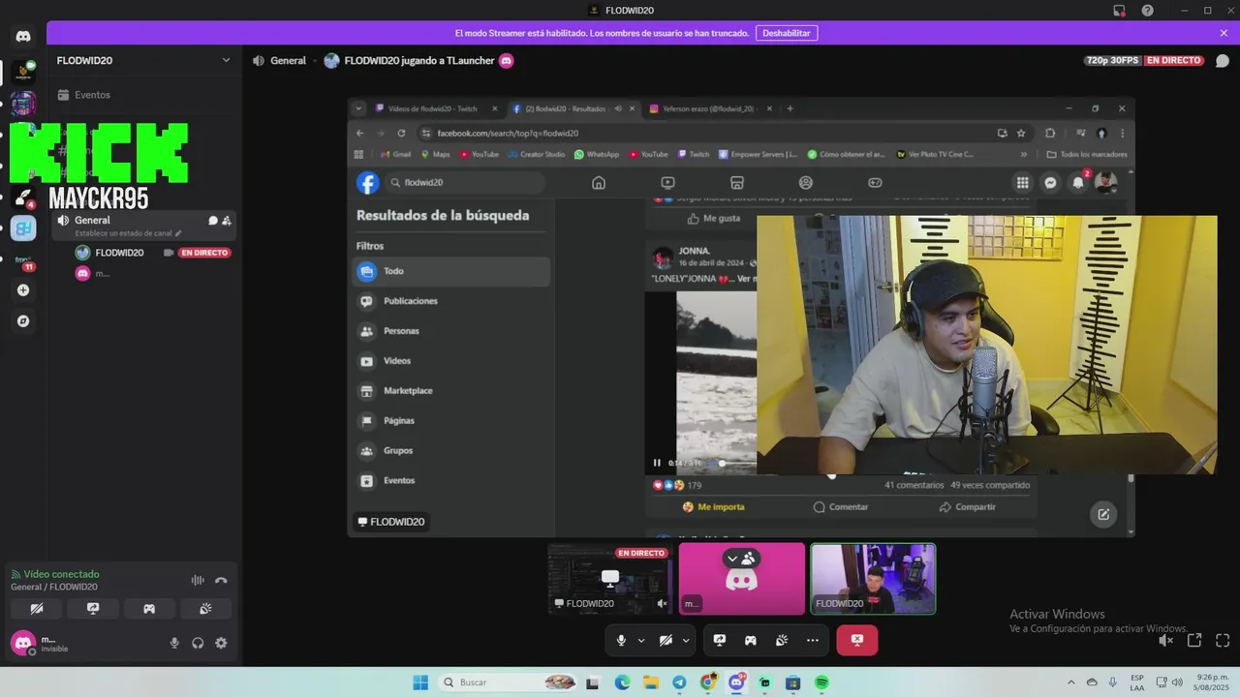Turn on camera in the call bar
This screenshot has height=697, width=1240.
666,640
